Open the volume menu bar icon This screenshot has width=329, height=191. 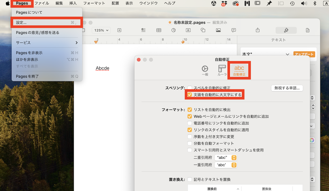click(x=304, y=3)
